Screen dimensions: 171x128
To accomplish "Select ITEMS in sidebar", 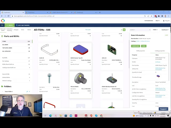I will click(x=16, y=41).
